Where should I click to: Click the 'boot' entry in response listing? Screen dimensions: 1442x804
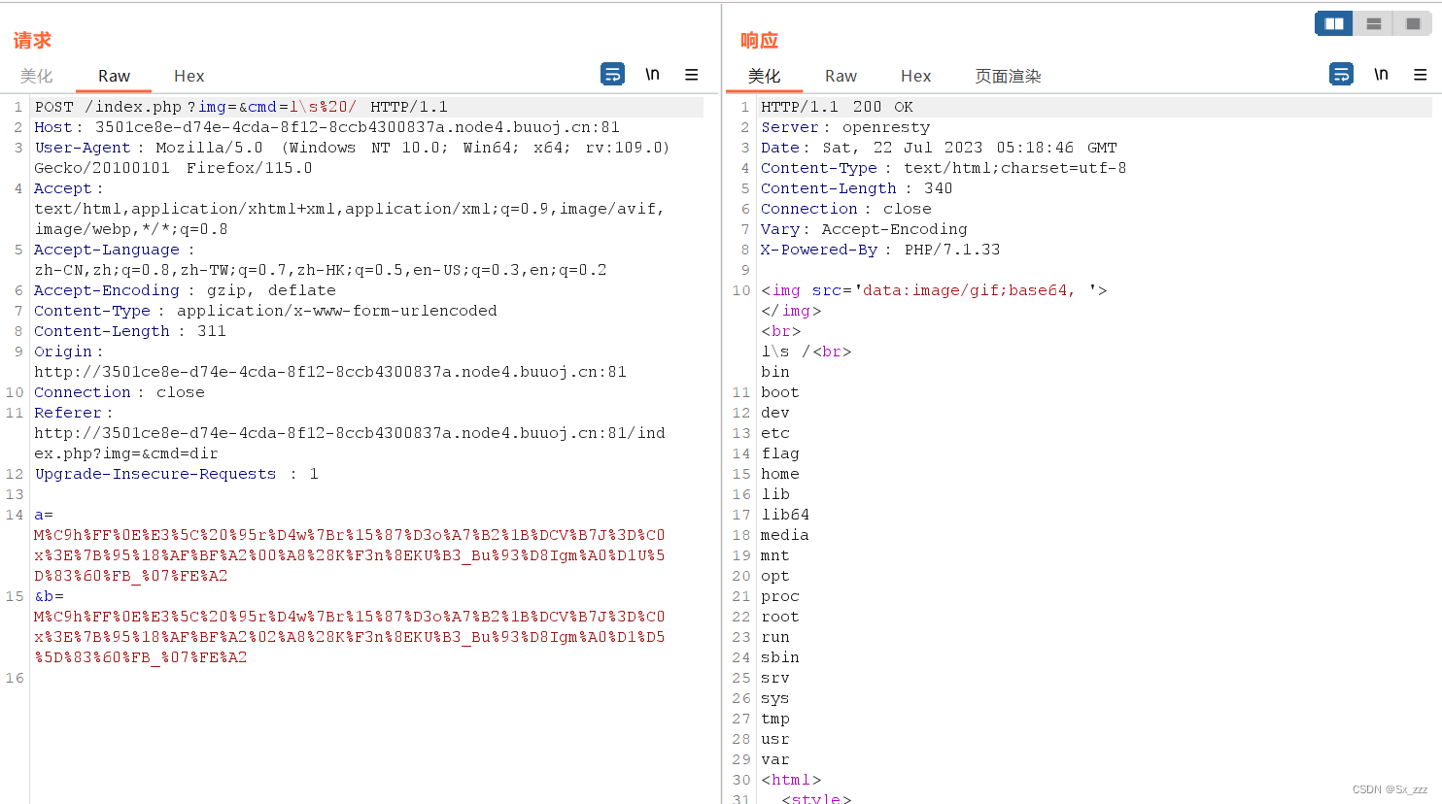coord(780,392)
